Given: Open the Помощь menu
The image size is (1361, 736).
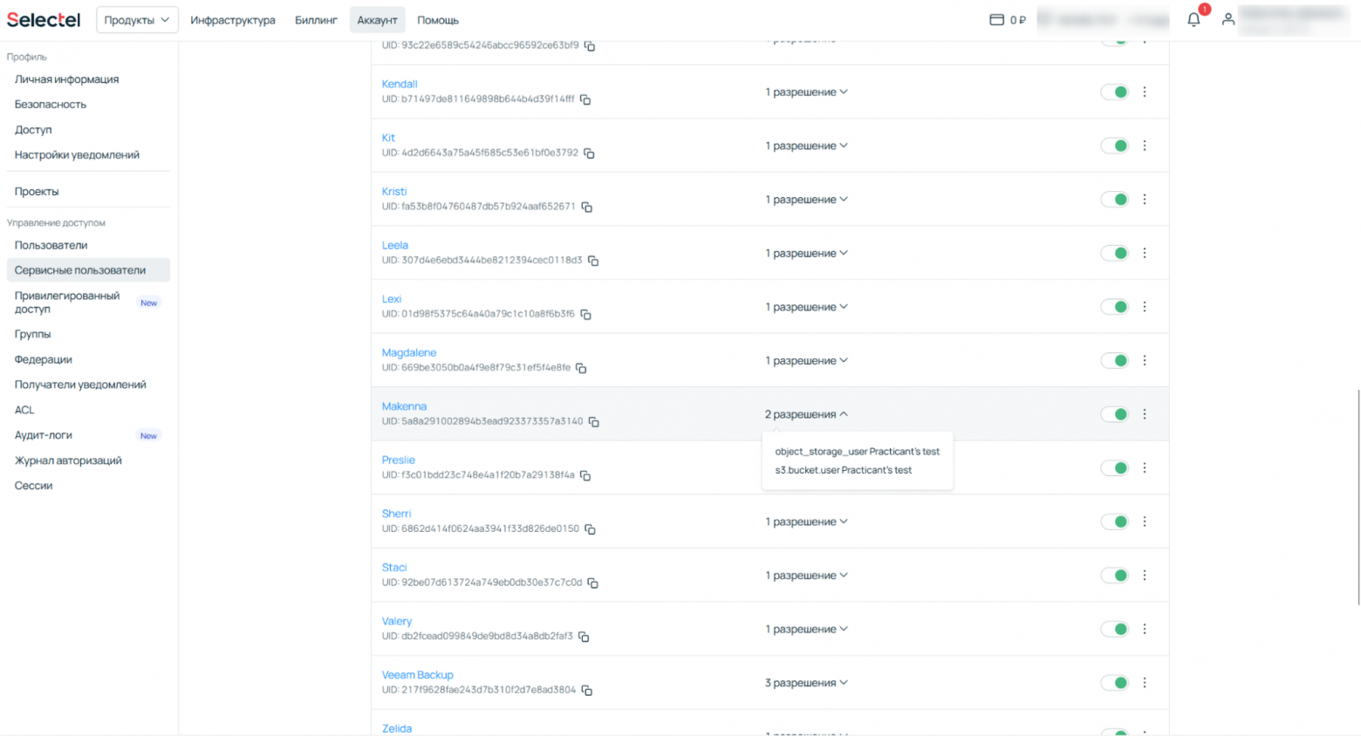Looking at the screenshot, I should (x=438, y=20).
